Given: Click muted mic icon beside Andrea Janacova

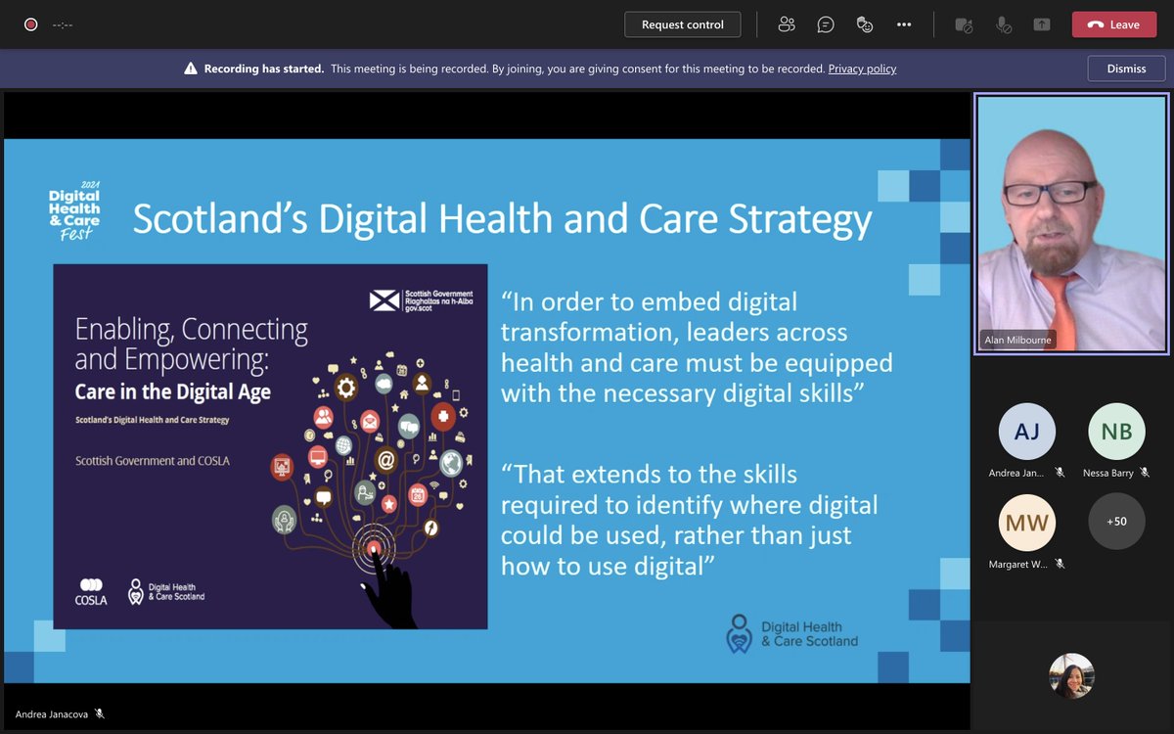Looking at the screenshot, I should 100,714.
